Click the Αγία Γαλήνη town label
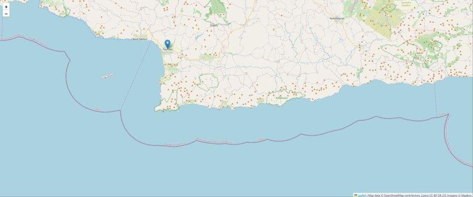The height and width of the screenshot is (197, 473). tap(140, 39)
